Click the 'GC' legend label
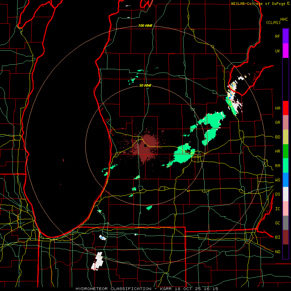Image resolution: width=291 pixels, height=291 pixels. 277,223
